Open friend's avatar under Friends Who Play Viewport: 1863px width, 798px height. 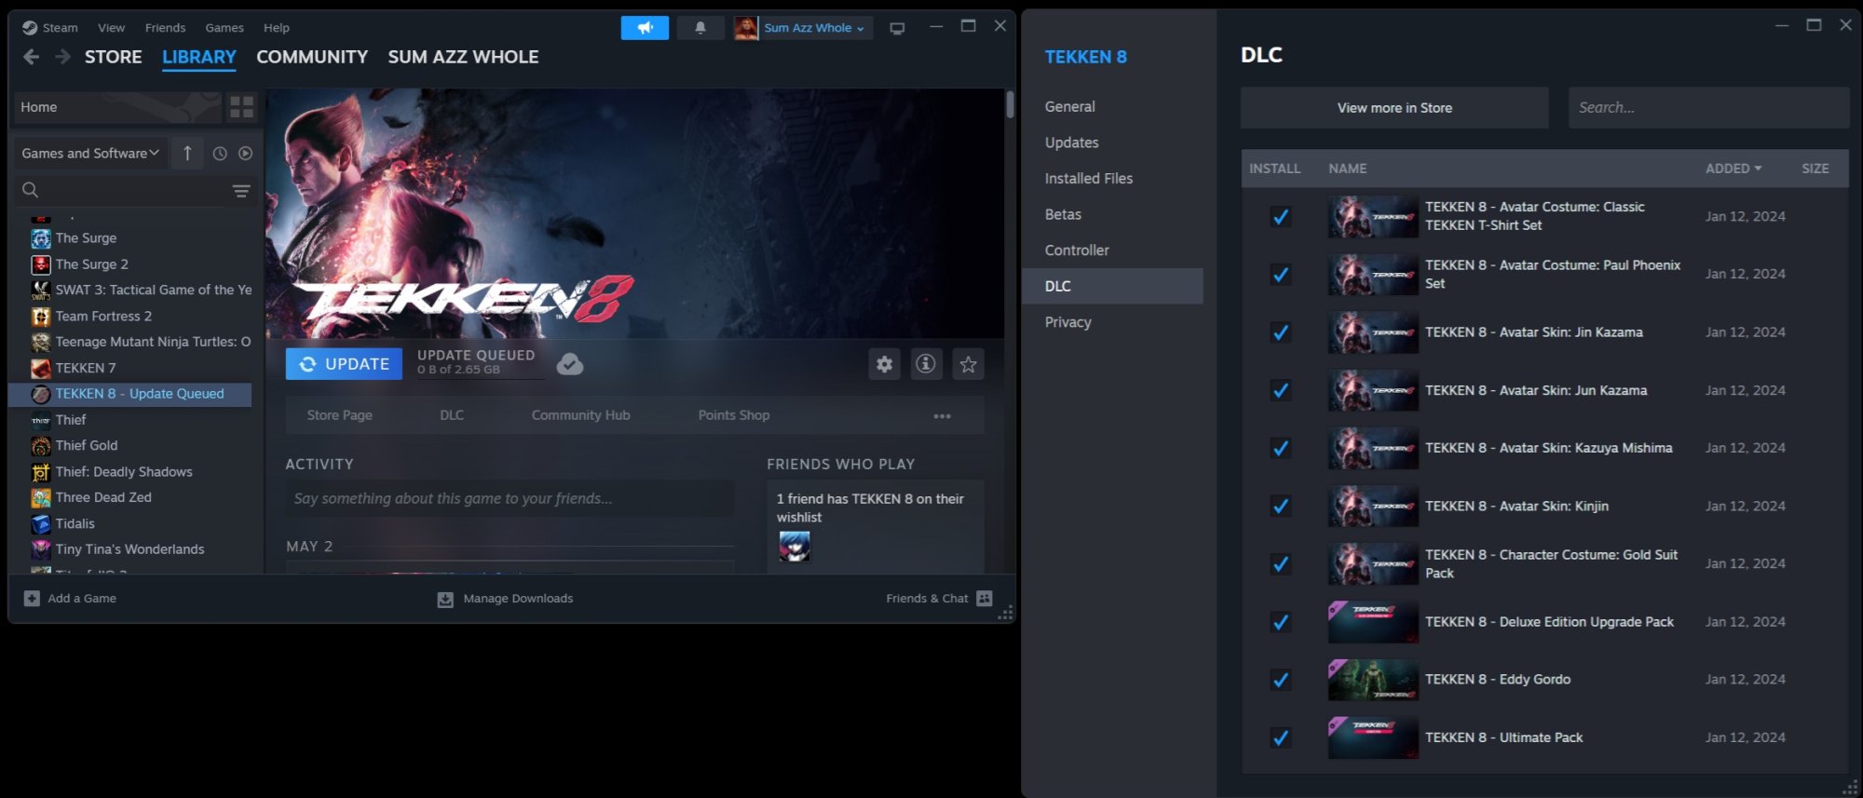click(795, 547)
